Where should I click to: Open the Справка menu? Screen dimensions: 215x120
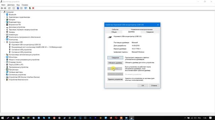[25, 5]
